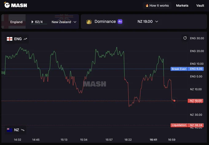Viewport: 209px width, 145px height.
Task: Click the ENG 30.00 axis label
Action: pos(197,38)
